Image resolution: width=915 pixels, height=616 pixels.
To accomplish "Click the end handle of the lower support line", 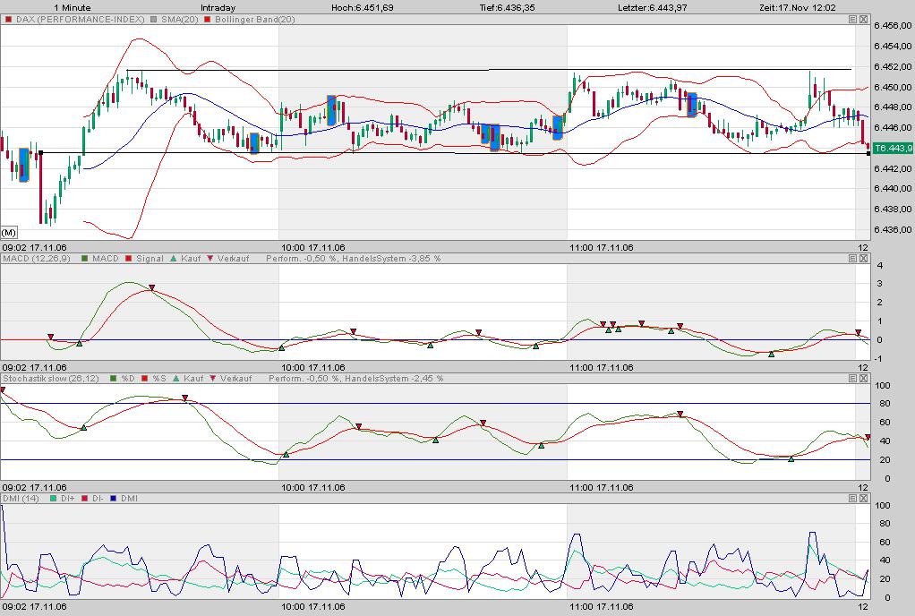I will 868,153.
